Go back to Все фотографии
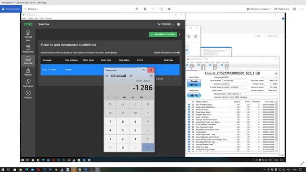This screenshot has height=172, width=306. 11,9
